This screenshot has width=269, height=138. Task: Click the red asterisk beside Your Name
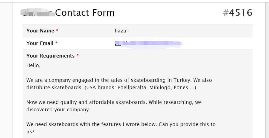coord(57,30)
